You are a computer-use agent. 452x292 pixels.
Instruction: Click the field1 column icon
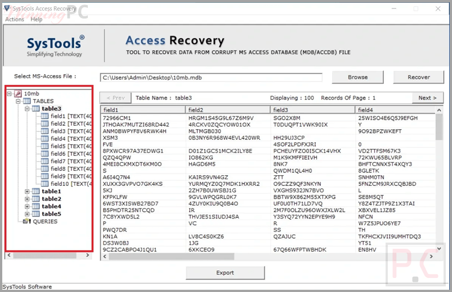tap(44, 116)
